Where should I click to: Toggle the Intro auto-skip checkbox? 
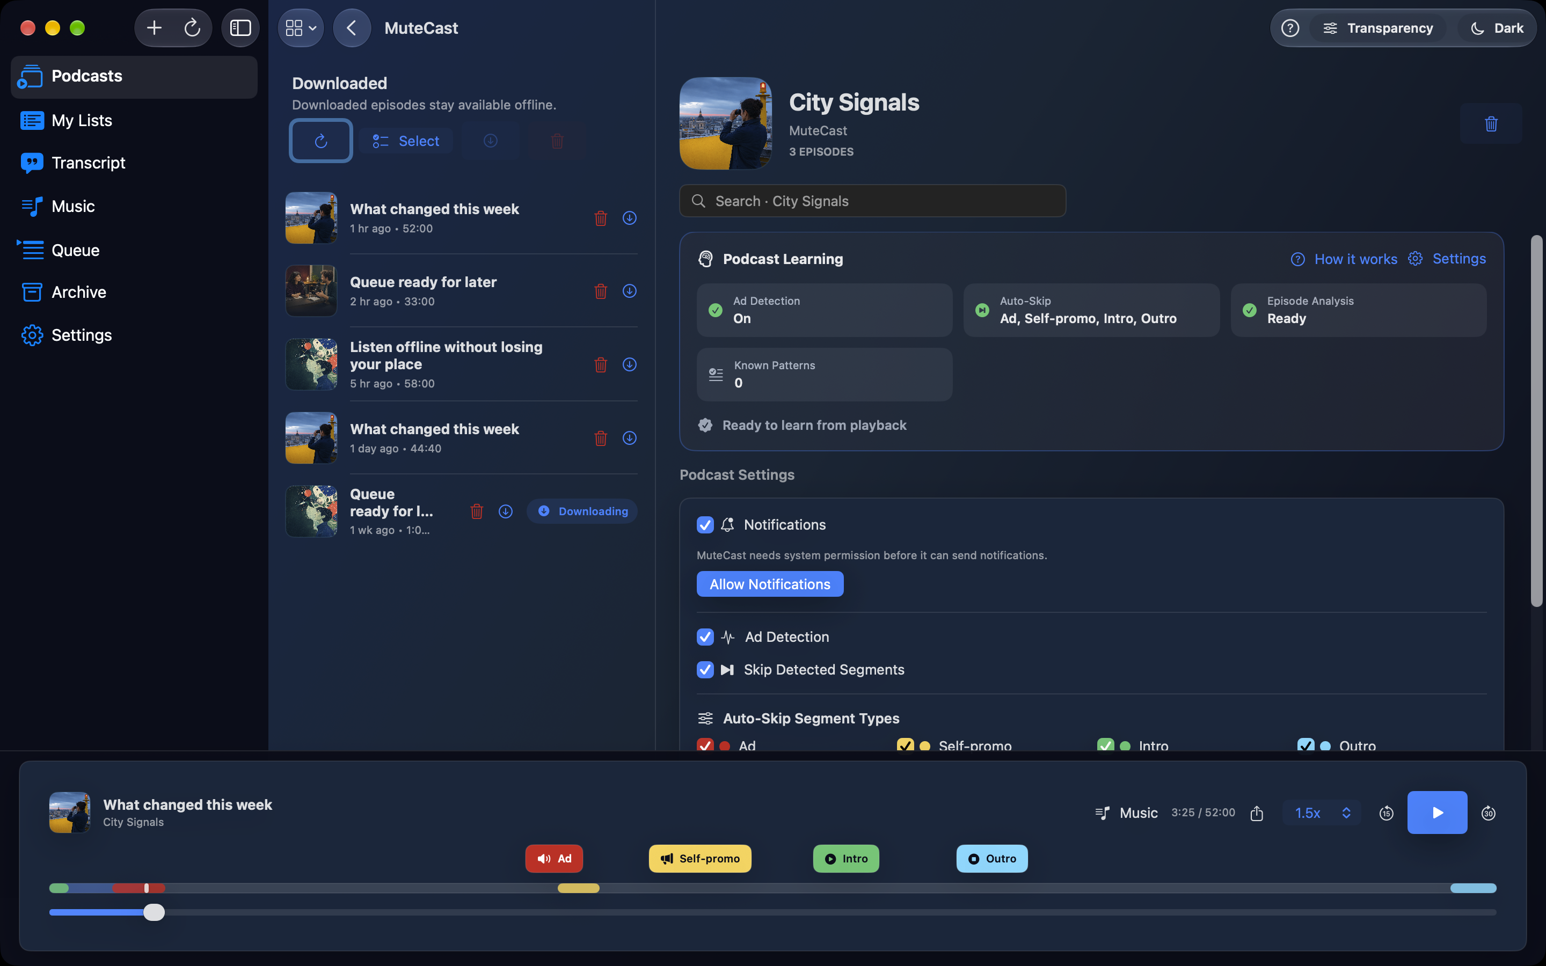[x=1105, y=745]
